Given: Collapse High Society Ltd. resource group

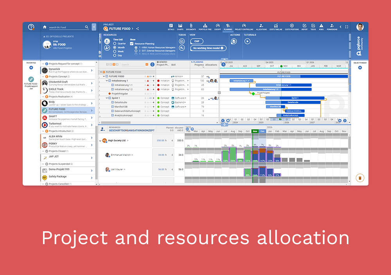Looking at the screenshot, I should pyautogui.click(x=100, y=141).
